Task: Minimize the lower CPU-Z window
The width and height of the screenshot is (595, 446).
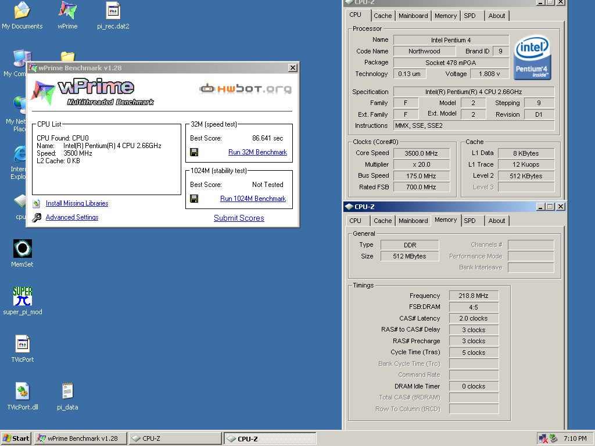Action: [540, 207]
